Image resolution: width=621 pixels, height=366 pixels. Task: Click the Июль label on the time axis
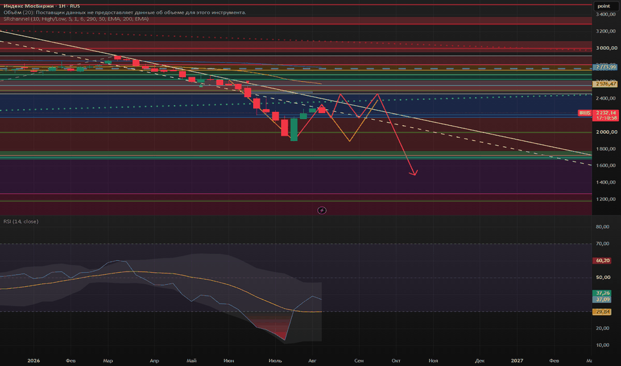coord(275,361)
